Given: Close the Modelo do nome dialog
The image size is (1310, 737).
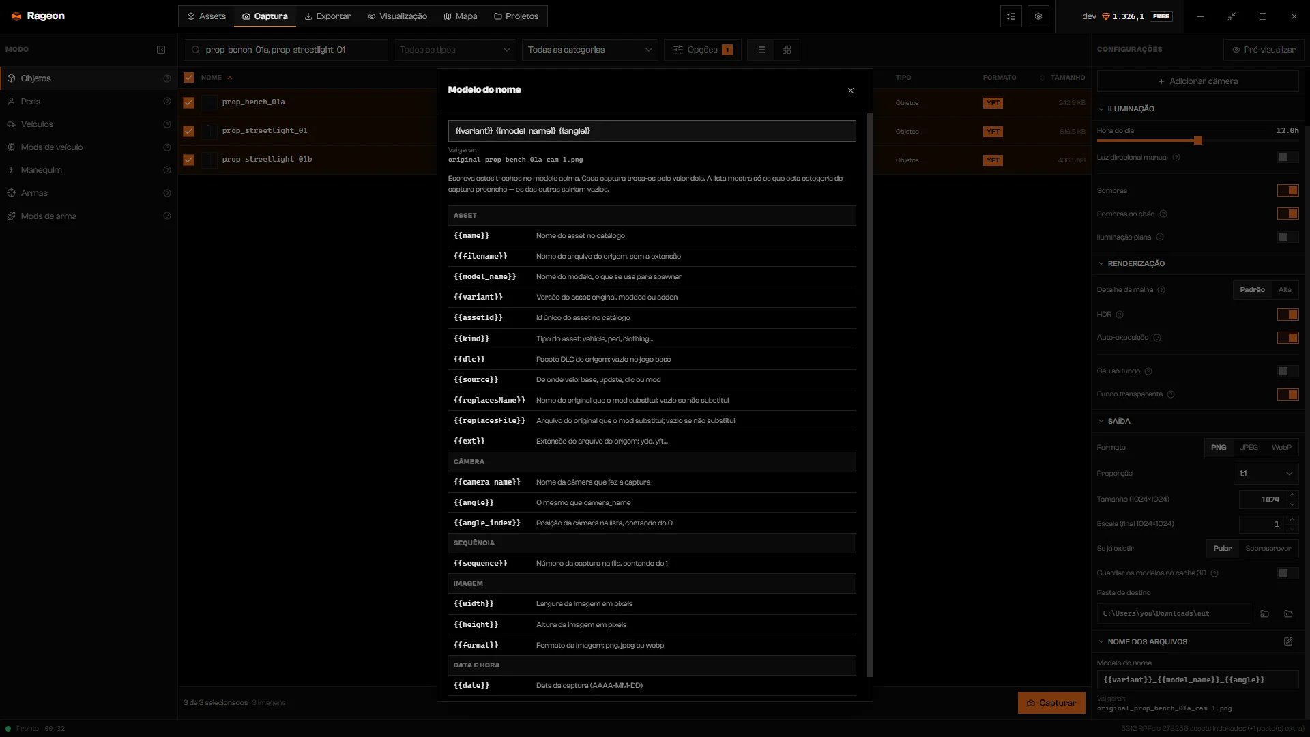Looking at the screenshot, I should click(x=850, y=91).
